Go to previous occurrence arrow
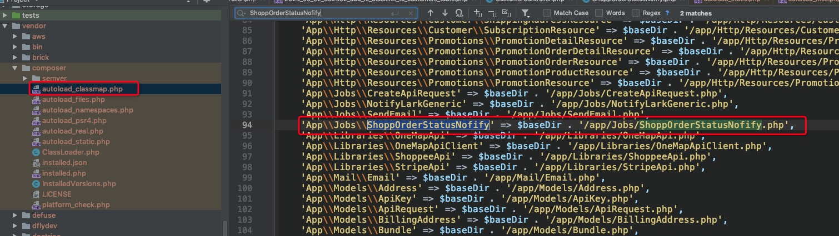The image size is (839, 236). click(431, 13)
